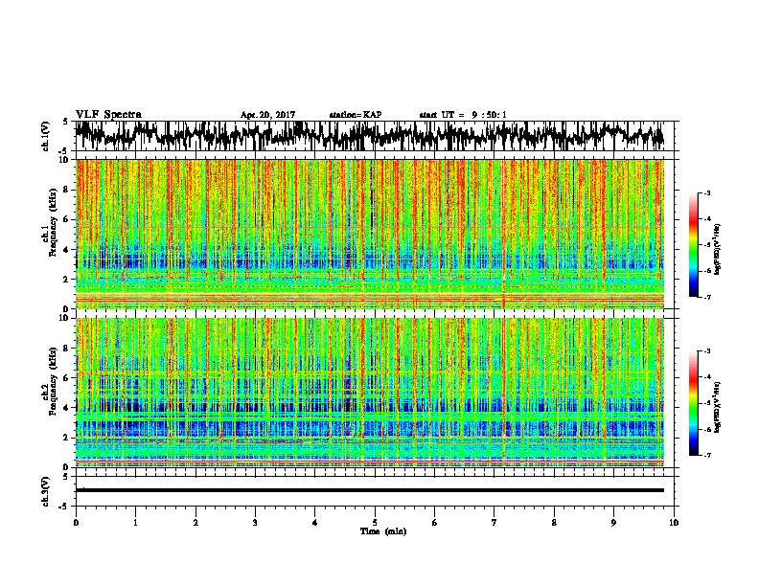Click the "ch.3(V)" axis label

(x=46, y=492)
